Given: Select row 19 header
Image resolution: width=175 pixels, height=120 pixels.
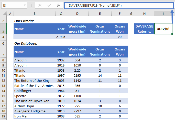Looking at the screenshot, I should [x=3, y=116].
